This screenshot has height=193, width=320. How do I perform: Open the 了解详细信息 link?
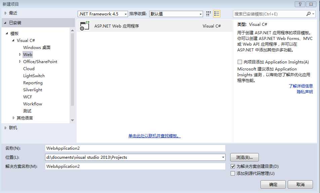coord(301,86)
